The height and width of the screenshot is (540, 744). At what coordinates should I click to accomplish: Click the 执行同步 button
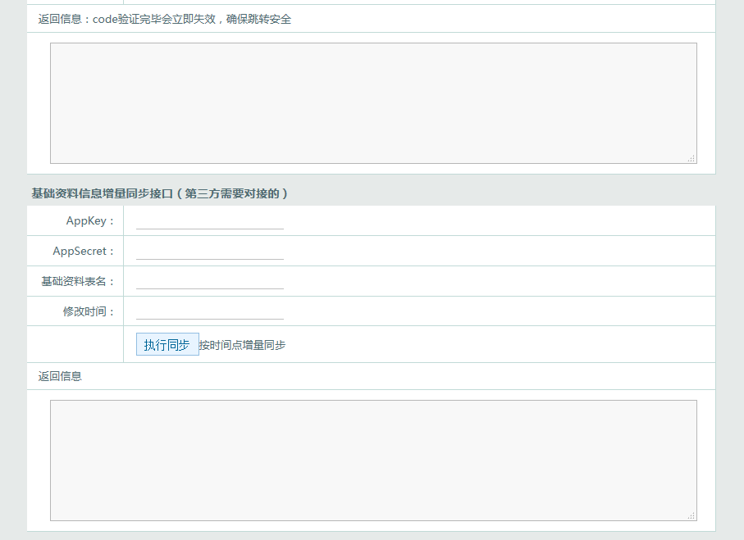point(167,344)
